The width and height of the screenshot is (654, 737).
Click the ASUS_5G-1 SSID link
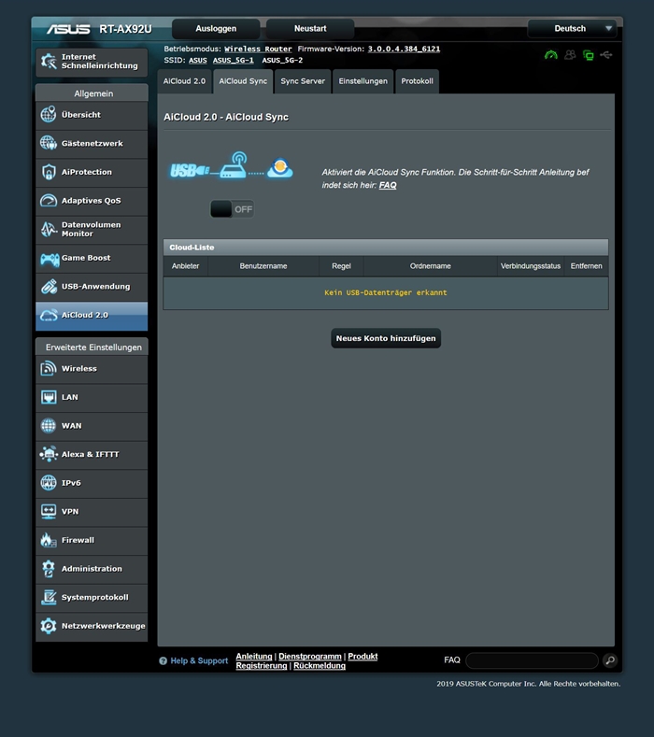tap(234, 60)
